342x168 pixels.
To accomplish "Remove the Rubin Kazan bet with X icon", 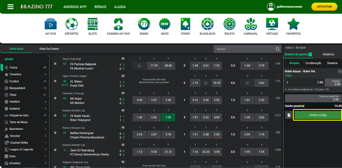I will (340, 71).
